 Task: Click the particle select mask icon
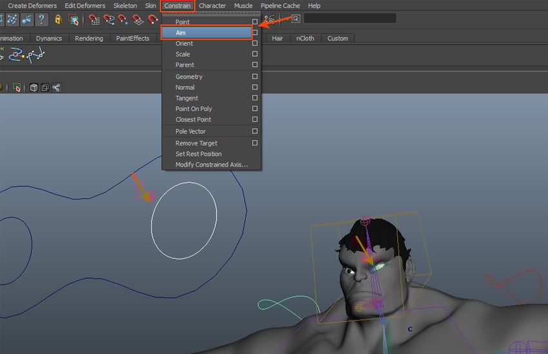[12, 19]
